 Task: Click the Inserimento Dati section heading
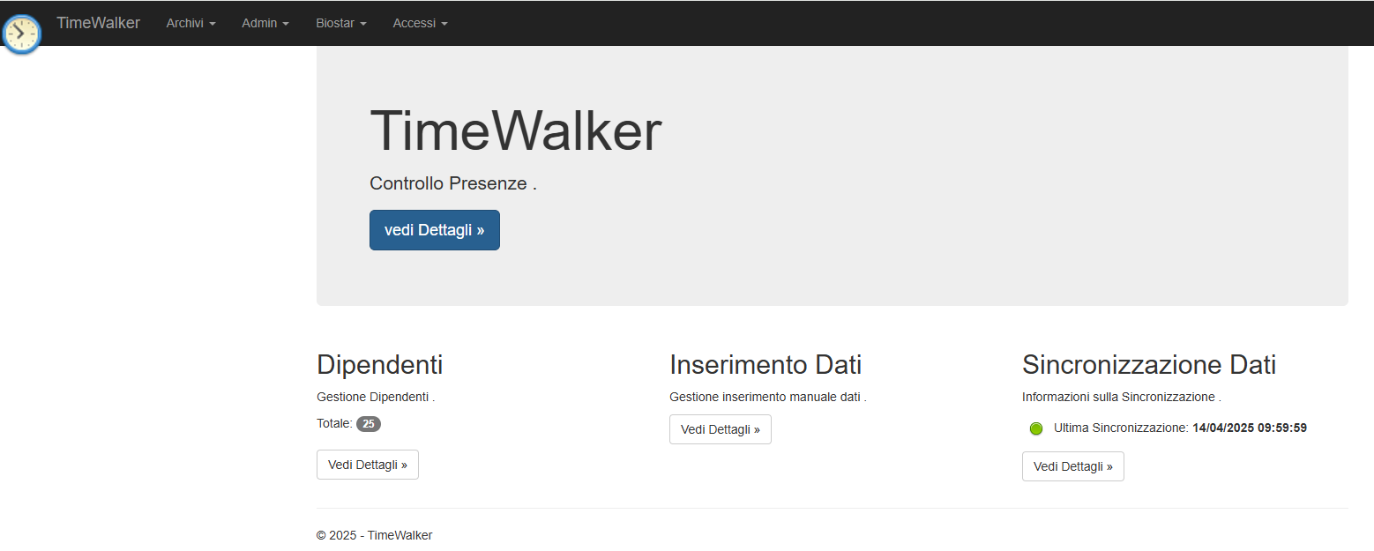coord(765,364)
